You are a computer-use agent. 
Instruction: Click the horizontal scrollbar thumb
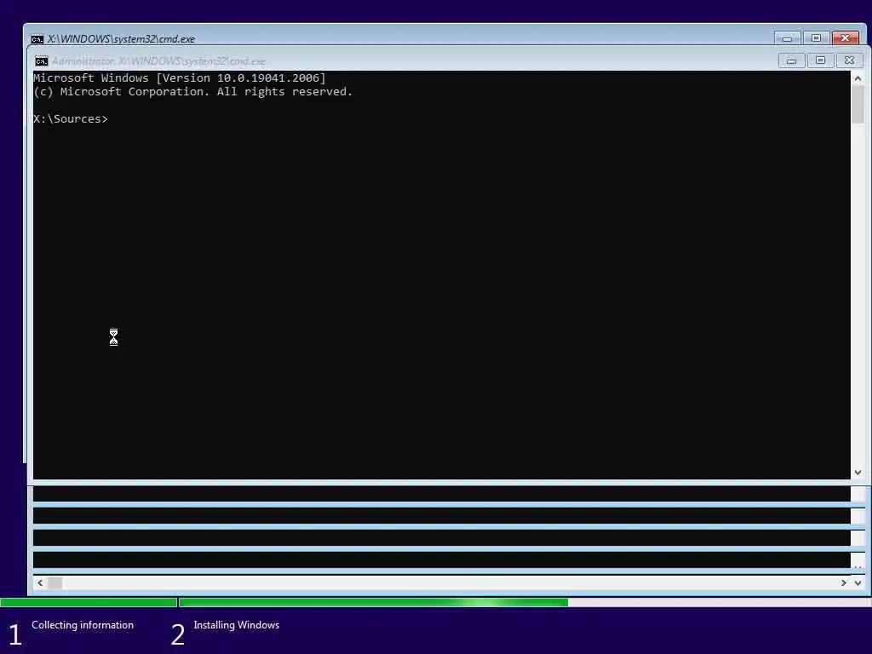point(55,582)
